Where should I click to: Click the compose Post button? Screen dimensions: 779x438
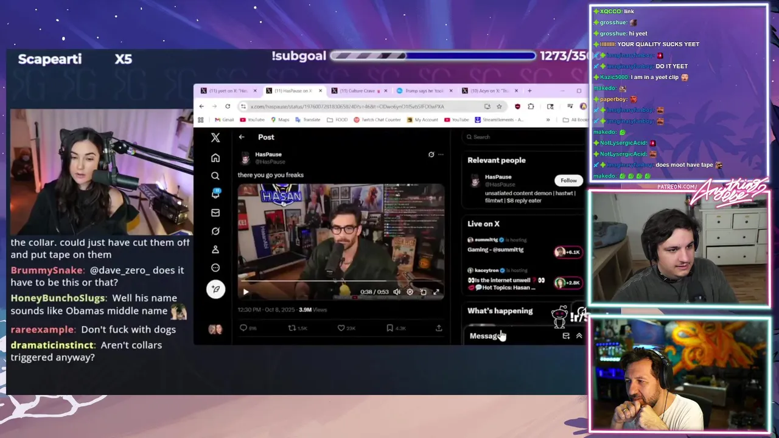tap(215, 289)
